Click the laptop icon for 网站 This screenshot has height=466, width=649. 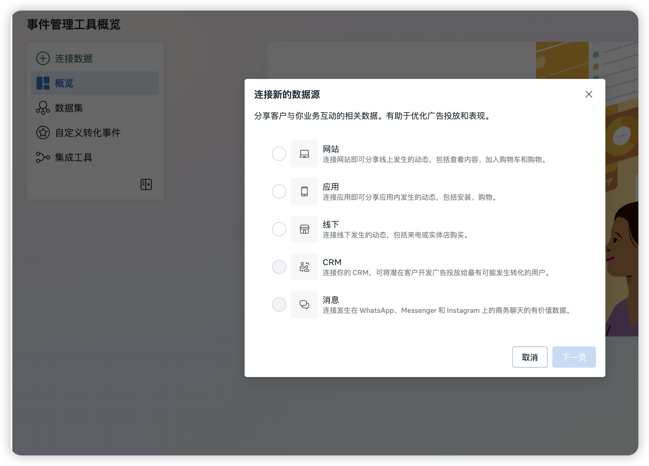304,154
